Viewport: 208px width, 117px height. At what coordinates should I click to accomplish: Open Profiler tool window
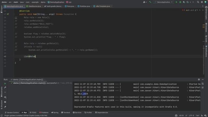tap(88, 112)
